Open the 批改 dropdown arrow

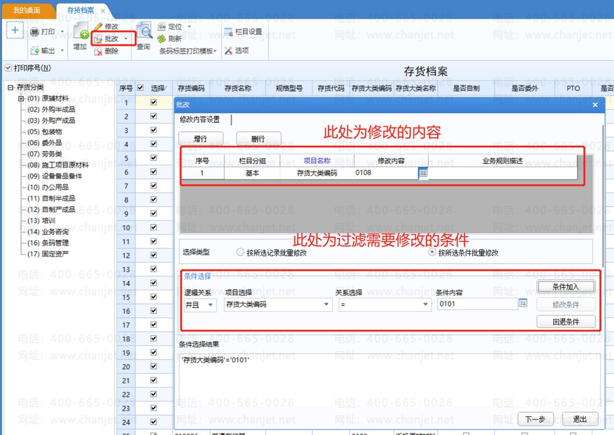(126, 38)
